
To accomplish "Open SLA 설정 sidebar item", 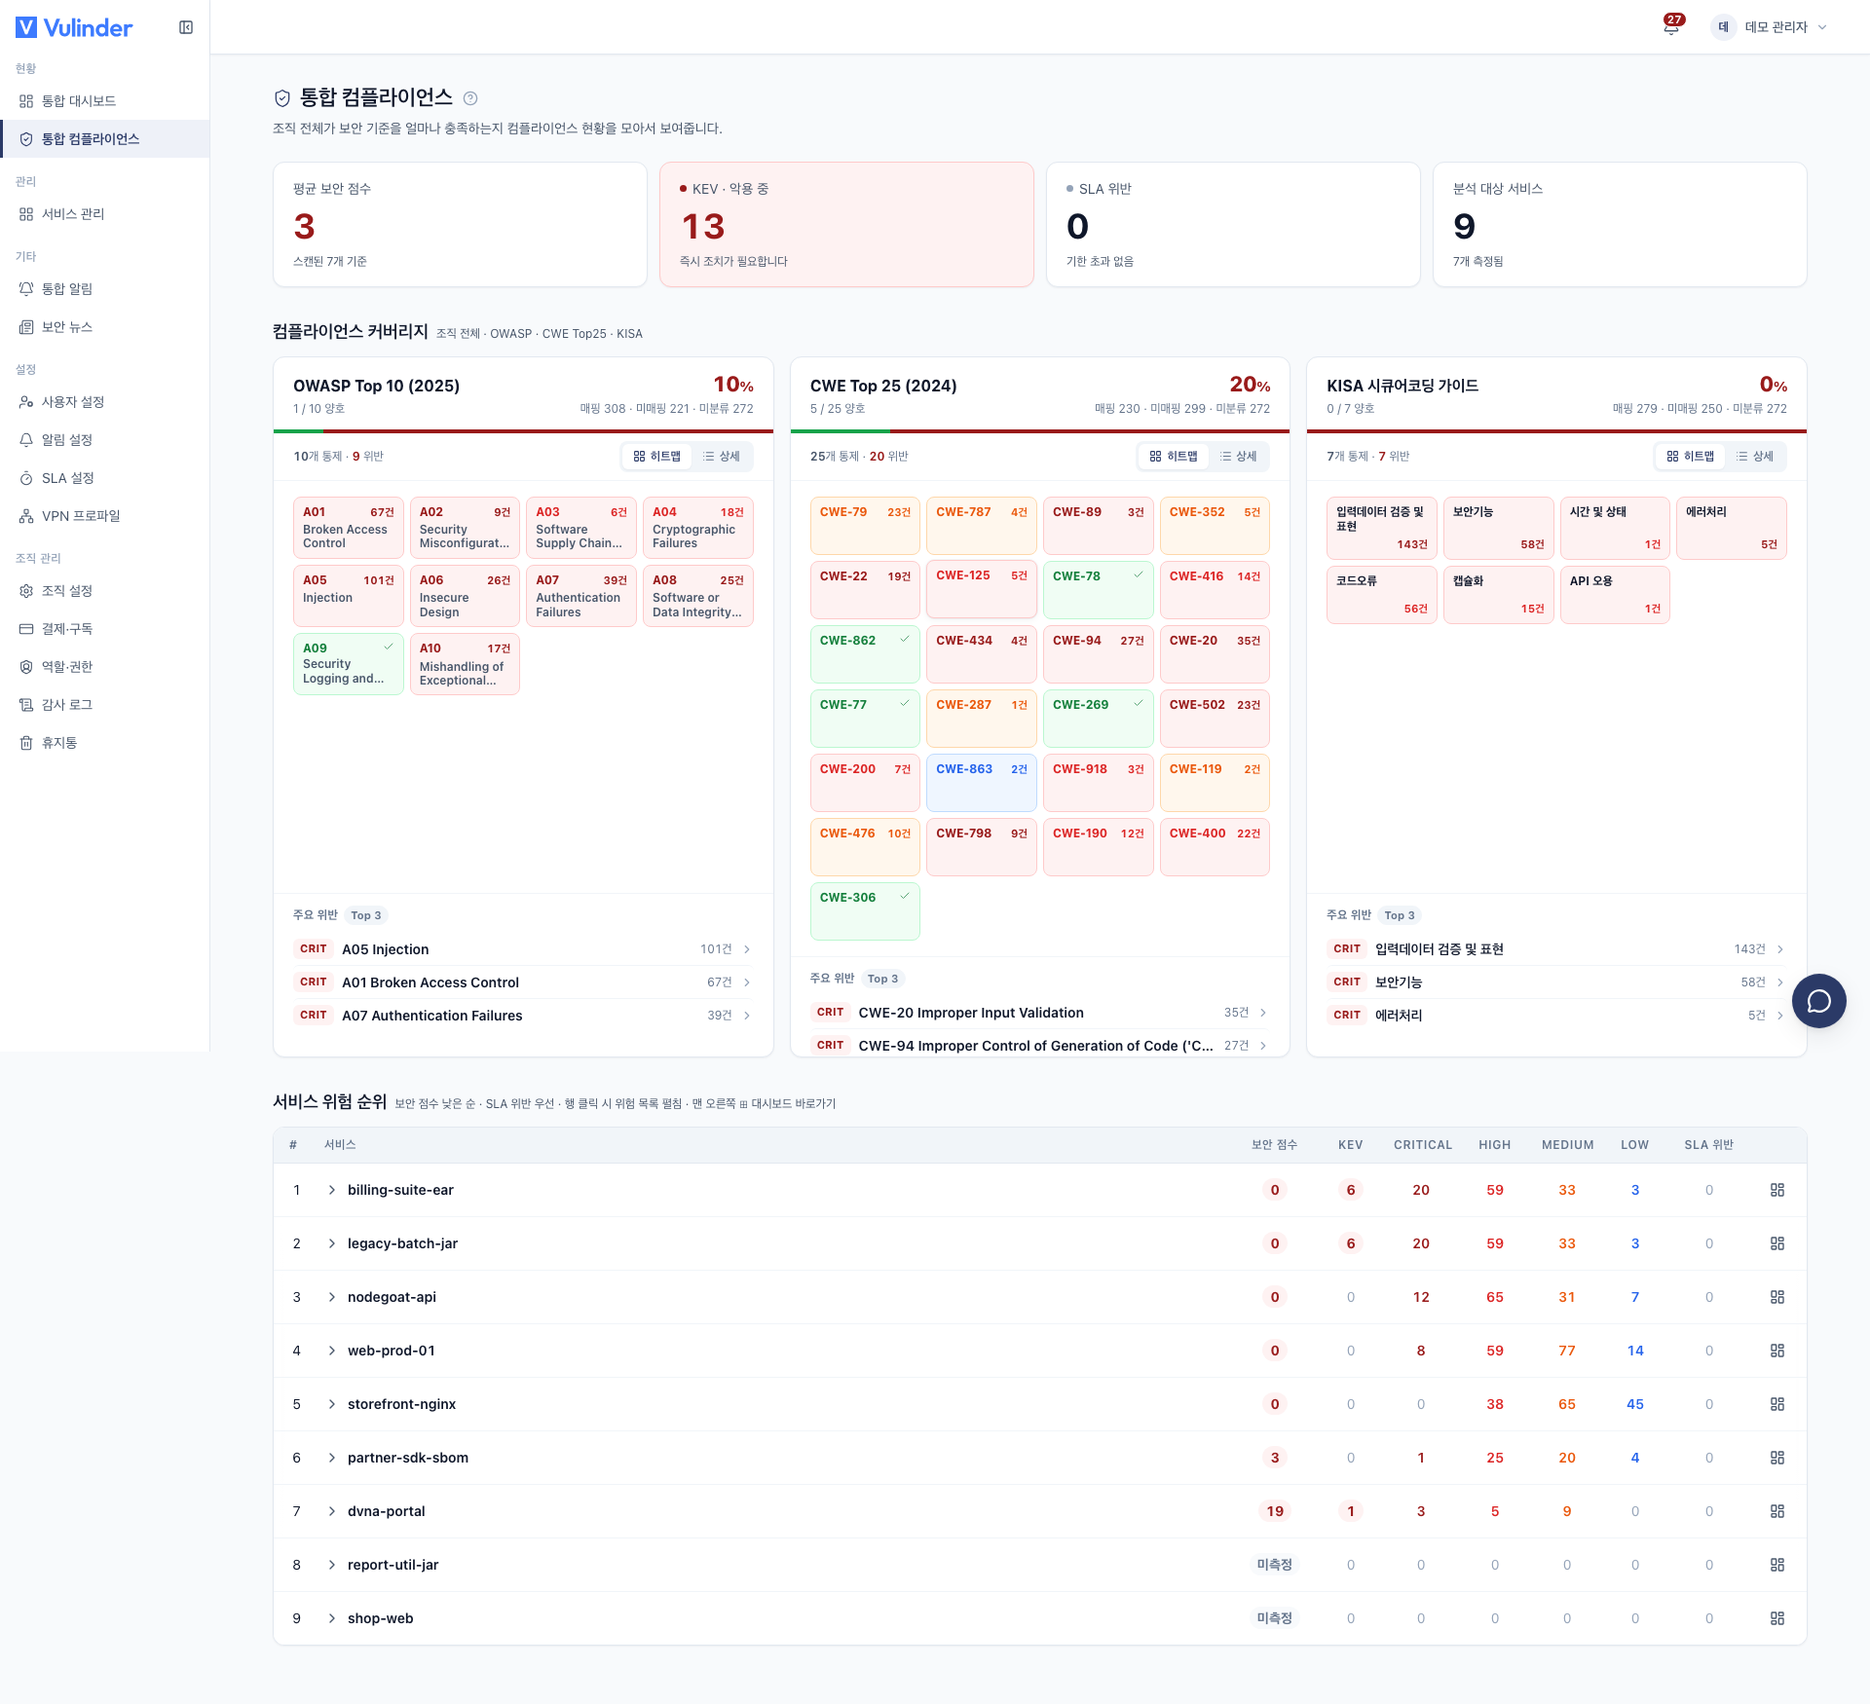I will [104, 478].
